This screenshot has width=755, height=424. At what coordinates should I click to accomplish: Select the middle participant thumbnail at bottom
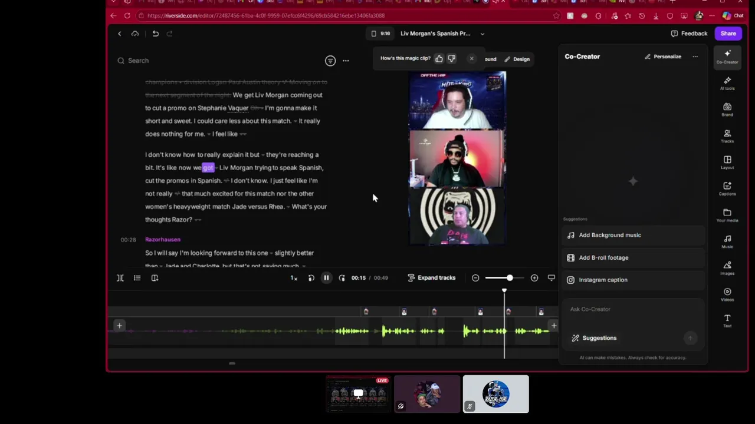click(427, 394)
